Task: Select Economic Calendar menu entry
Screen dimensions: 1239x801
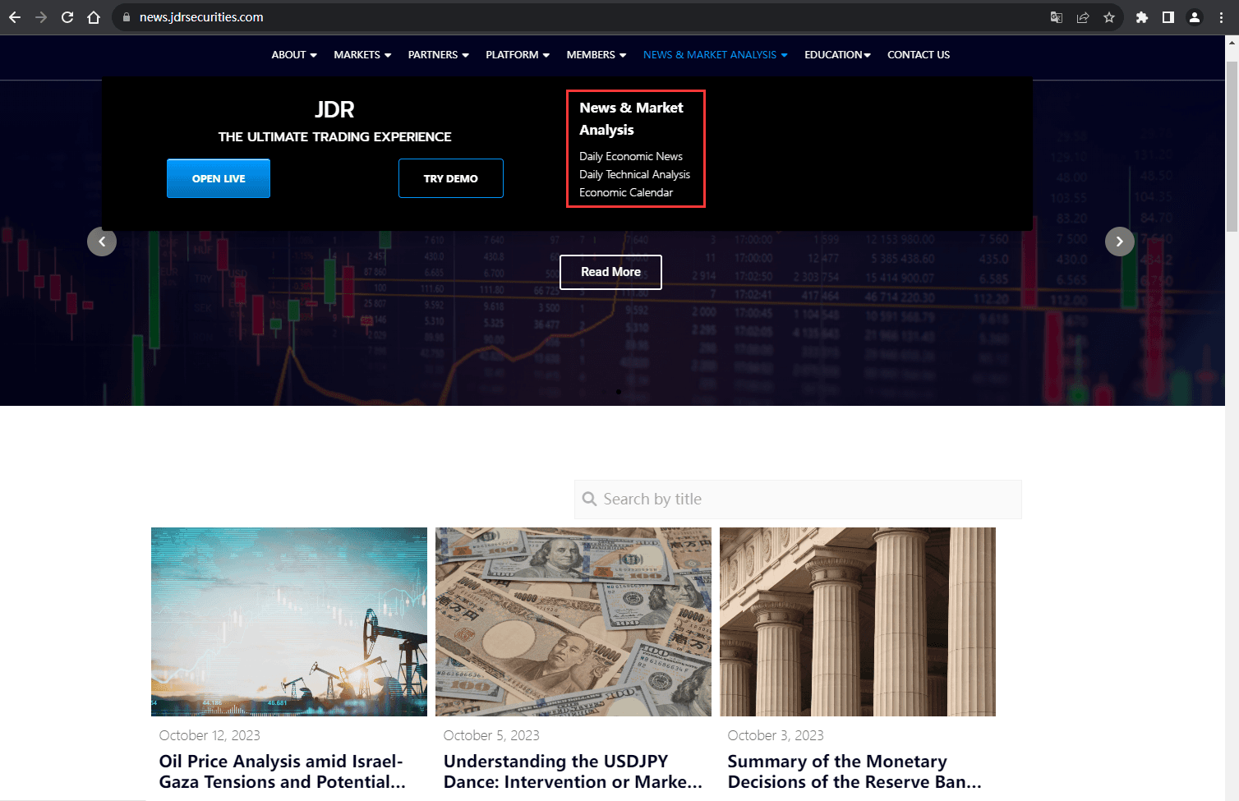Action: pos(626,192)
